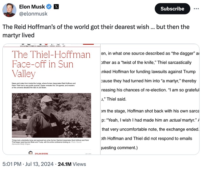Open the 24.1M Views count
203x169 pixels.
pyautogui.click(x=72, y=164)
